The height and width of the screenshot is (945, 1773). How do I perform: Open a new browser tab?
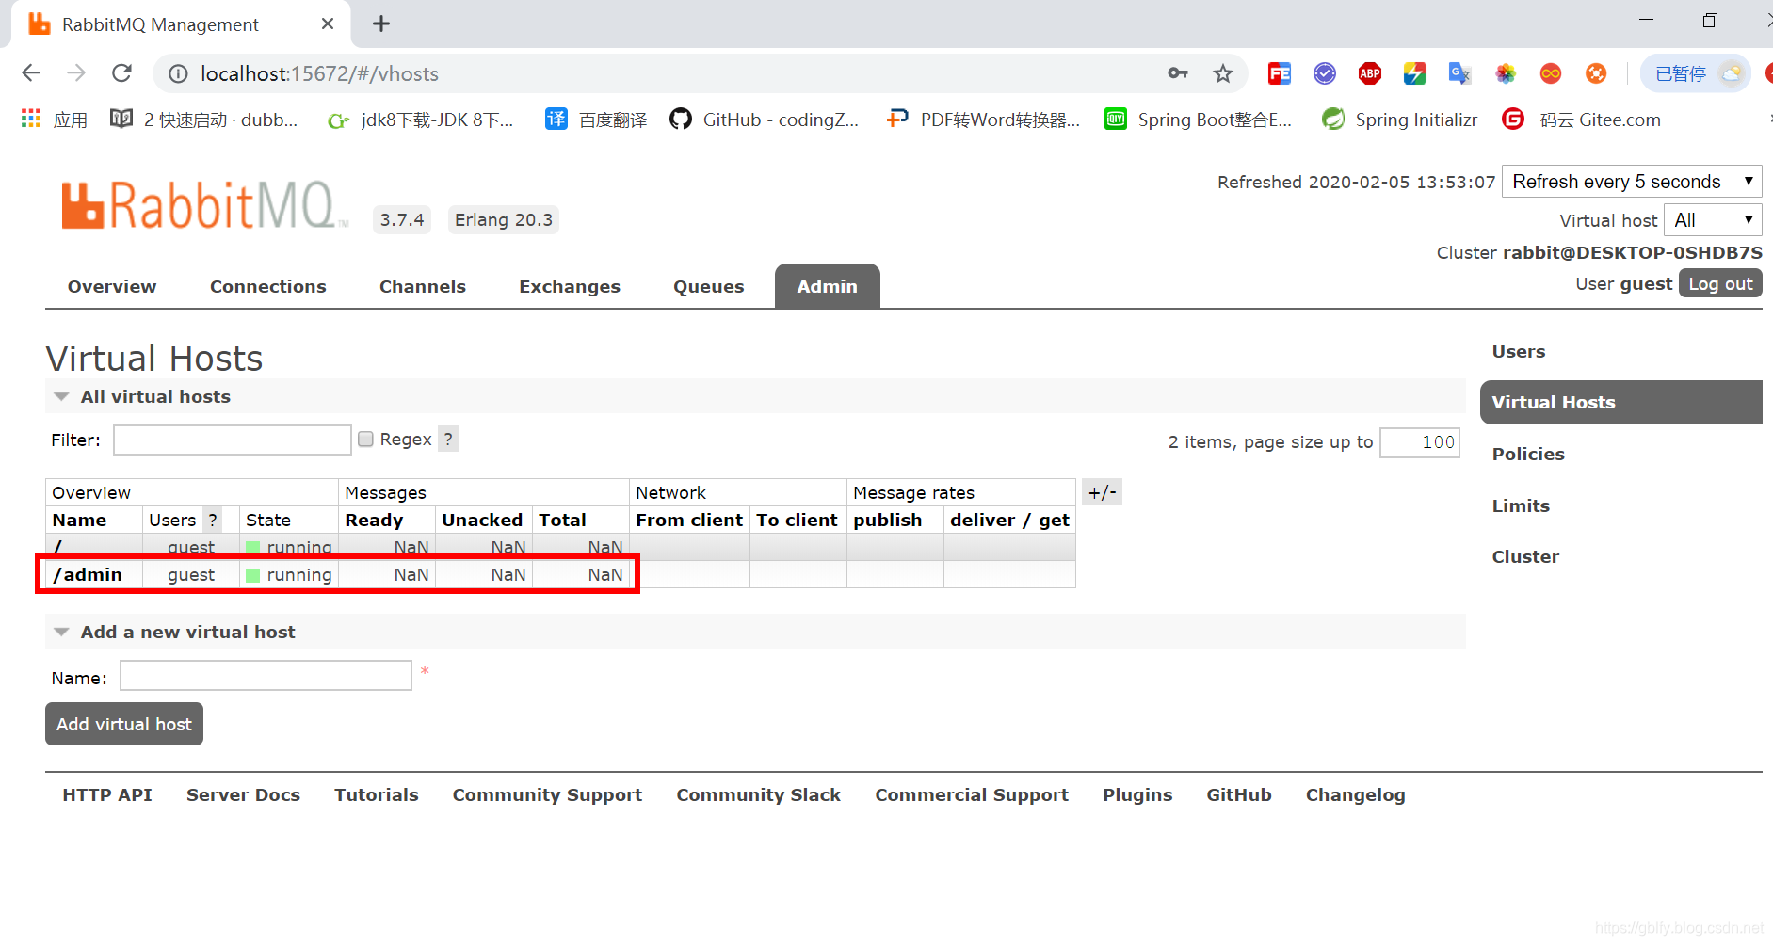click(x=381, y=24)
